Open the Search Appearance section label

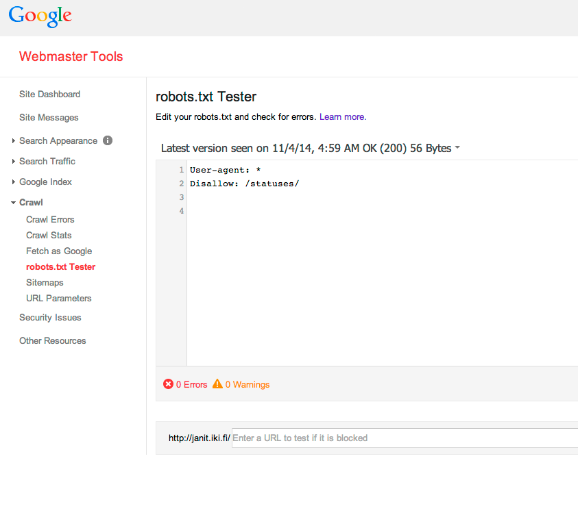point(58,140)
